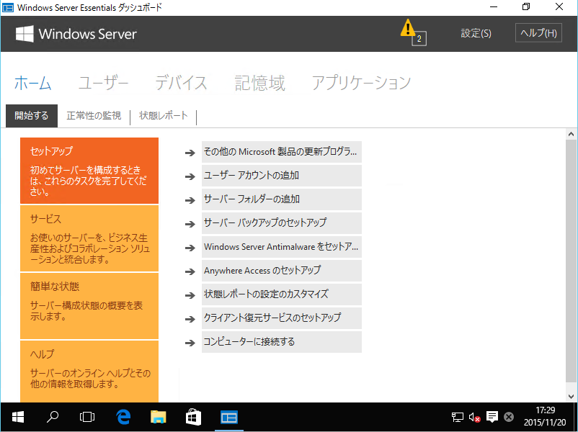Open コンピューターに接続する task
The height and width of the screenshot is (432, 578).
pos(282,342)
